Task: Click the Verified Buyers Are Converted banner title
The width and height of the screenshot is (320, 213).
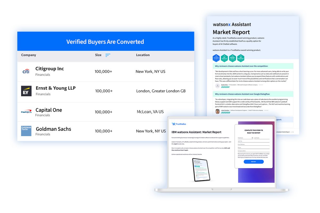Action: pos(105,42)
